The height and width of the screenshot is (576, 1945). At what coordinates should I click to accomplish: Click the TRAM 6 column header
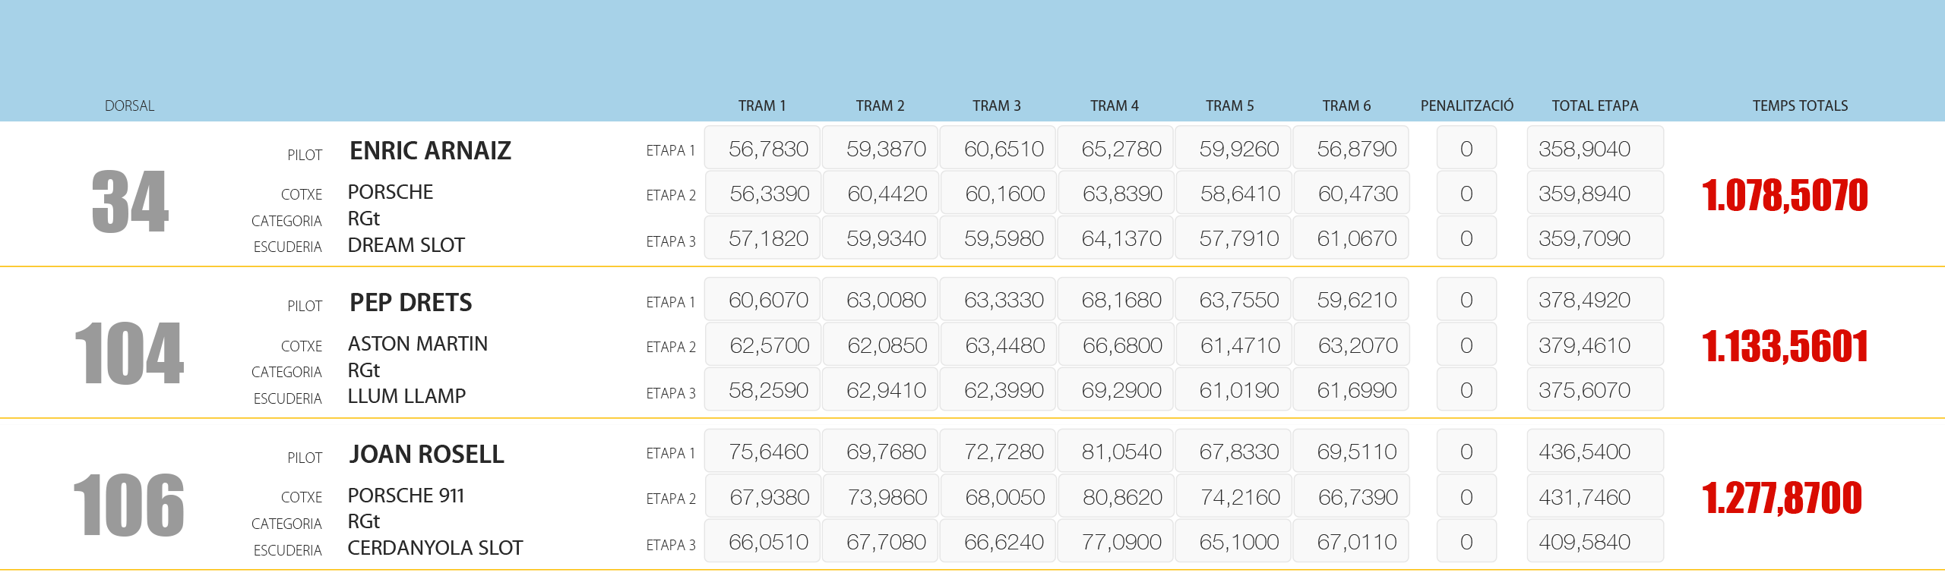pyautogui.click(x=1346, y=105)
